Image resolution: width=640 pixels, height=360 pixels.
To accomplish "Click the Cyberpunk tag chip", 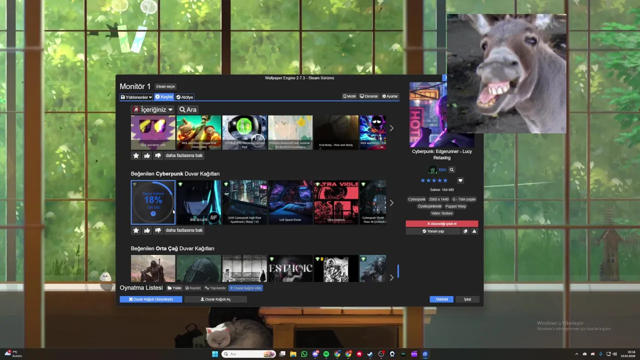I will (416, 199).
